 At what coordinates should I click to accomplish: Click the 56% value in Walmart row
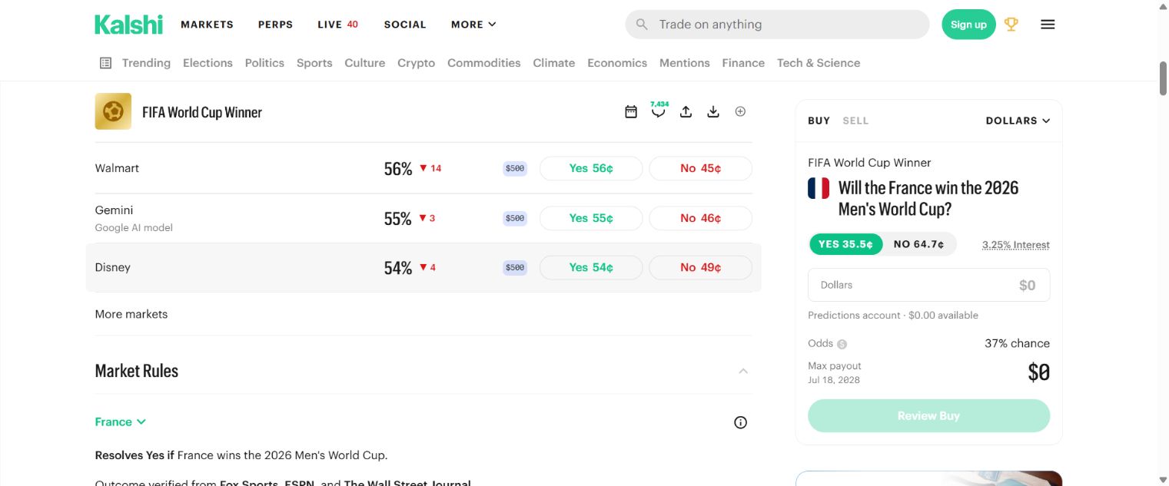(398, 169)
